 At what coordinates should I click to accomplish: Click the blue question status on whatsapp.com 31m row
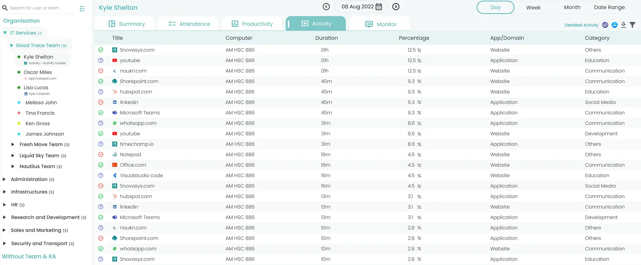[x=101, y=123]
